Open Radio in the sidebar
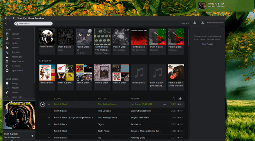Viewport: 255px width, 141px height. pos(15,43)
